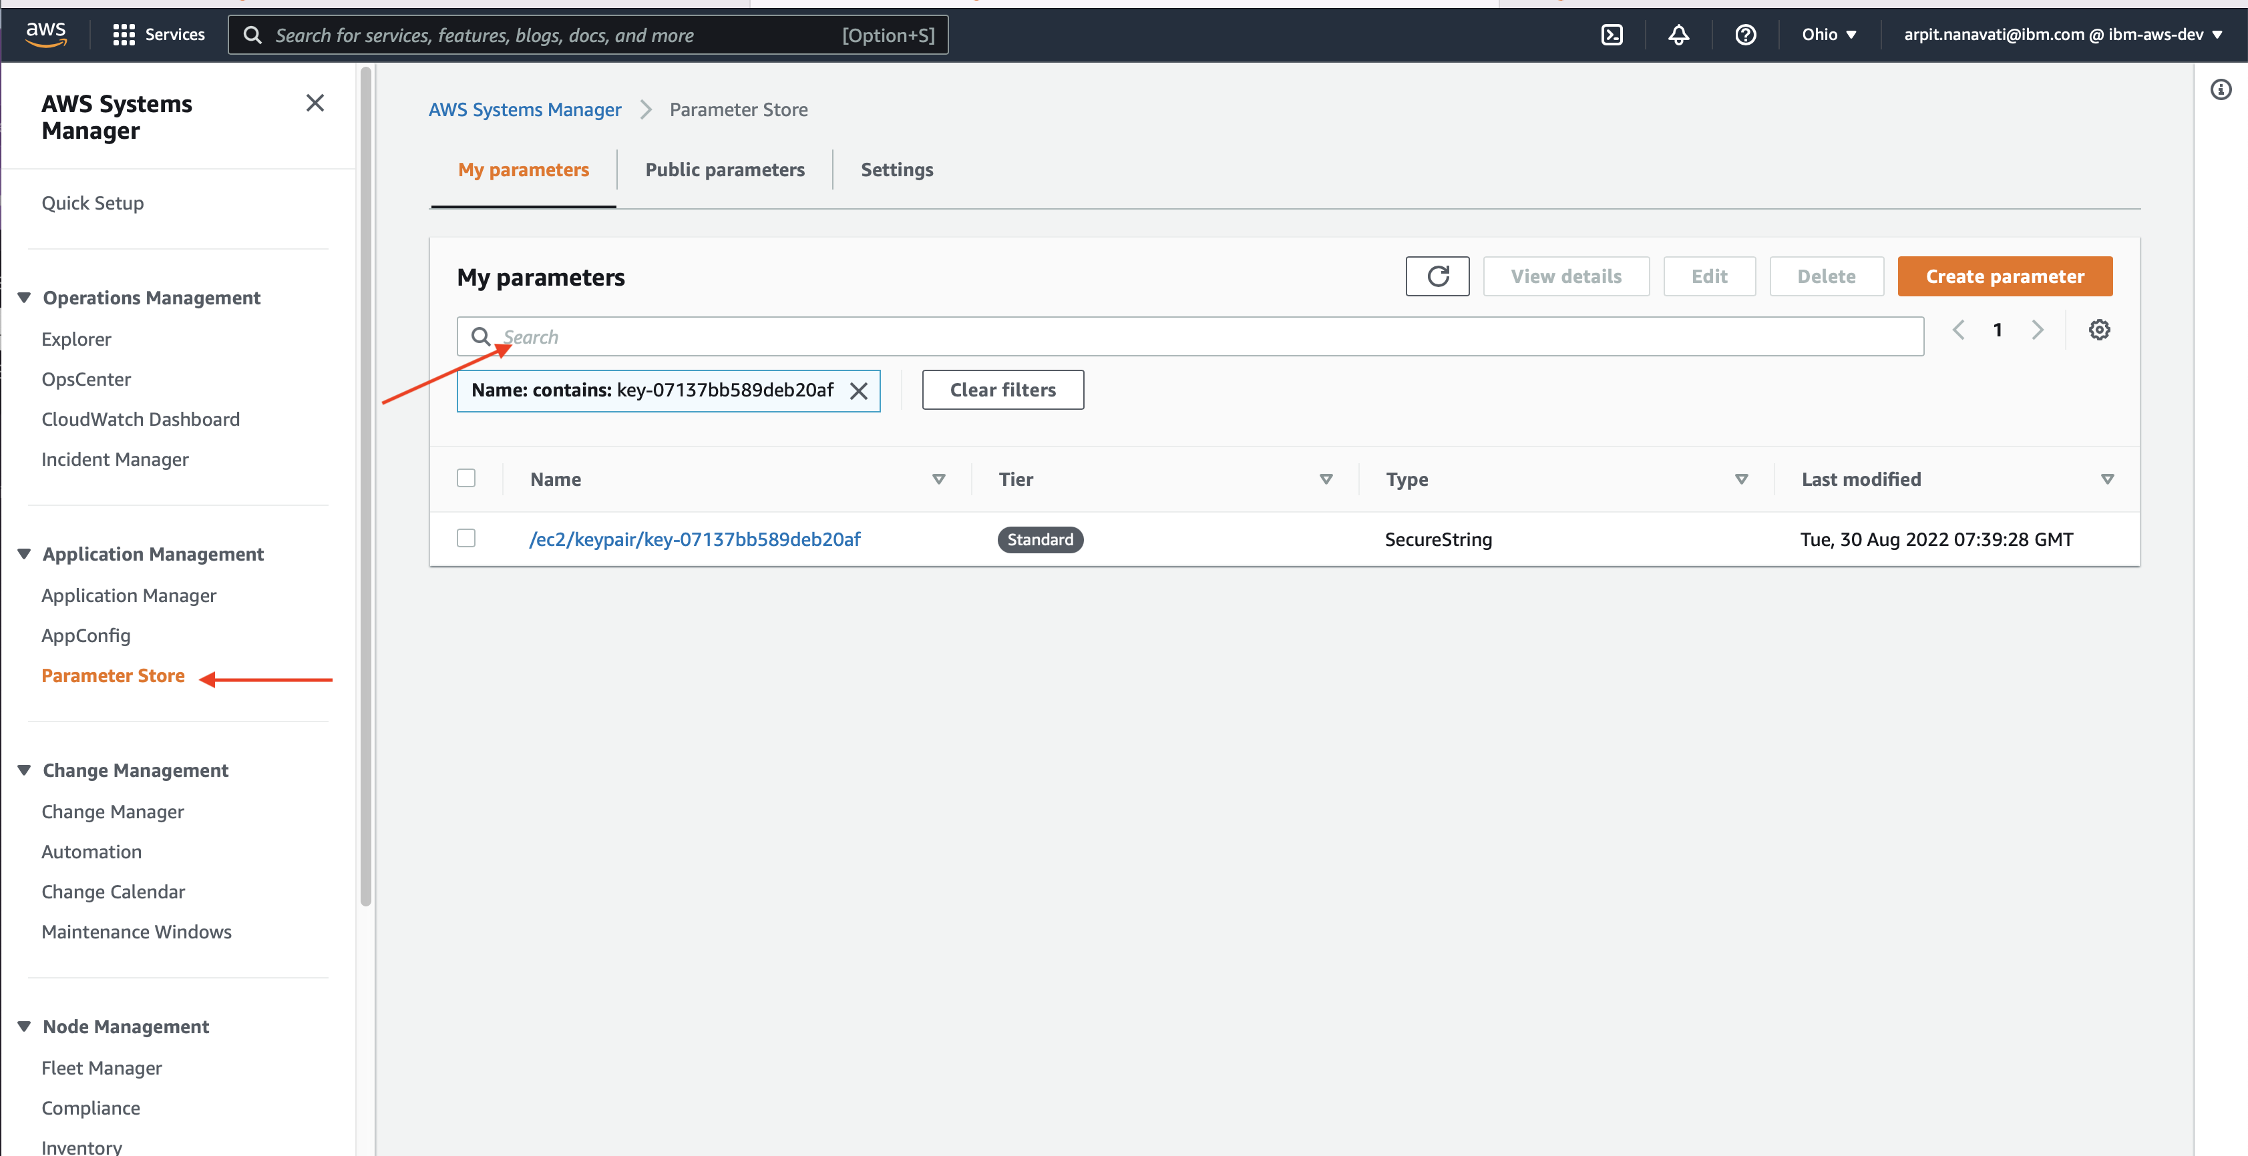Go to next page of parameters
2248x1156 pixels.
[2037, 330]
